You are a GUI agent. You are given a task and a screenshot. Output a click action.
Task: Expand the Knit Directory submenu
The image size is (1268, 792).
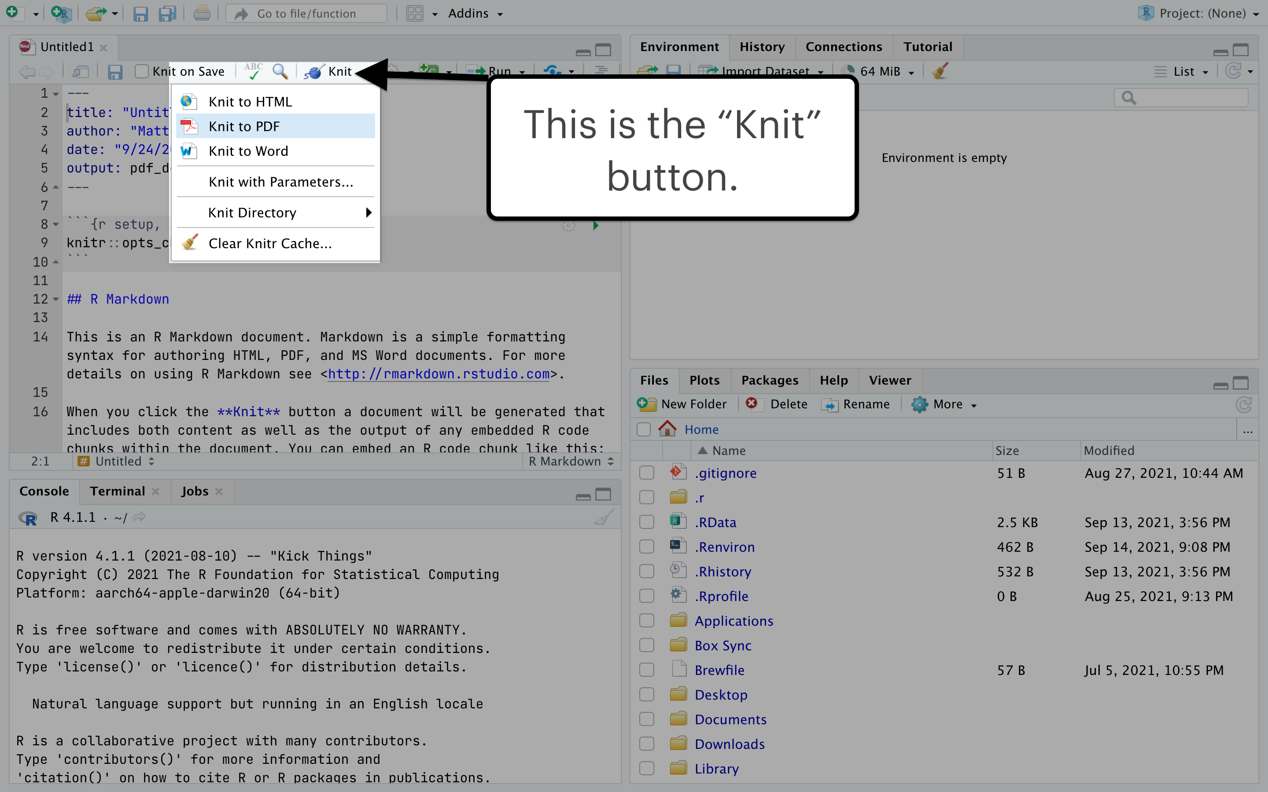(x=276, y=213)
